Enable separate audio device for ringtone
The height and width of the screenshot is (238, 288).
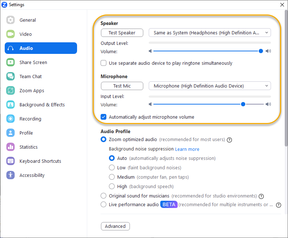coord(103,63)
